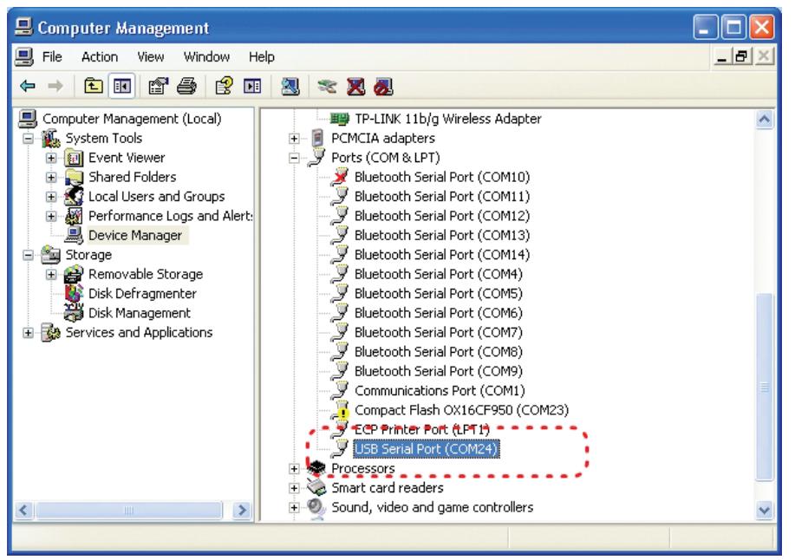795x560 pixels.
Task: Click the Event Viewer icon in tree
Action: [74, 158]
